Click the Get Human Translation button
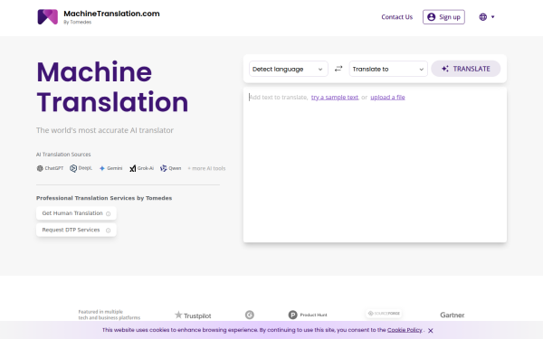 point(76,213)
